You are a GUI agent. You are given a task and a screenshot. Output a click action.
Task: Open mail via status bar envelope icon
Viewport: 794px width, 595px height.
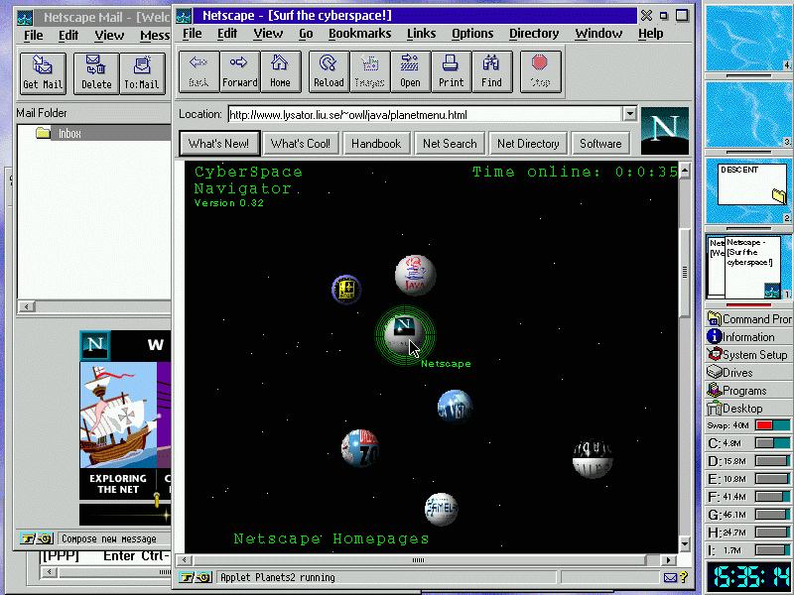(x=670, y=577)
